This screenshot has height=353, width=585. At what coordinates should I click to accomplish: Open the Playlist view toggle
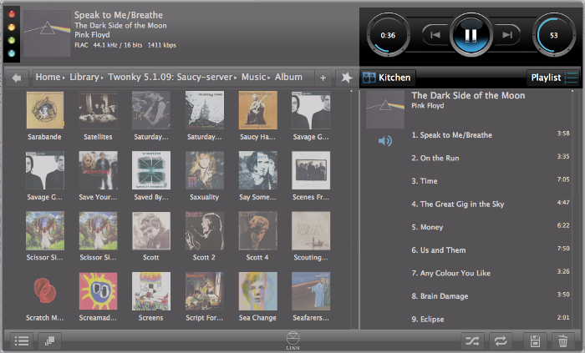pyautogui.click(x=553, y=78)
